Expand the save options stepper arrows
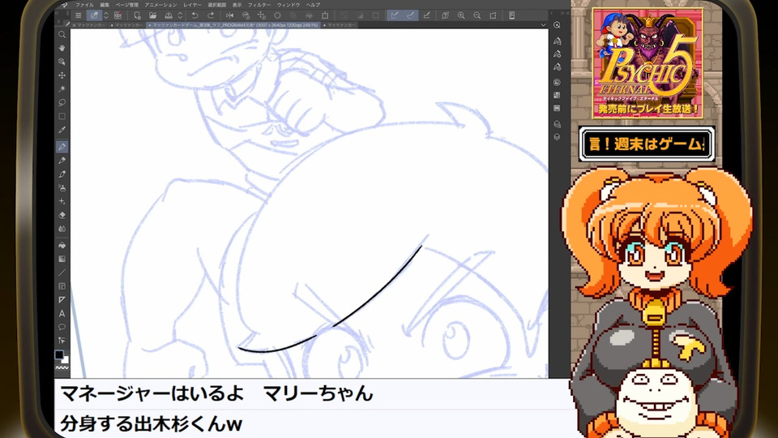 180,15
